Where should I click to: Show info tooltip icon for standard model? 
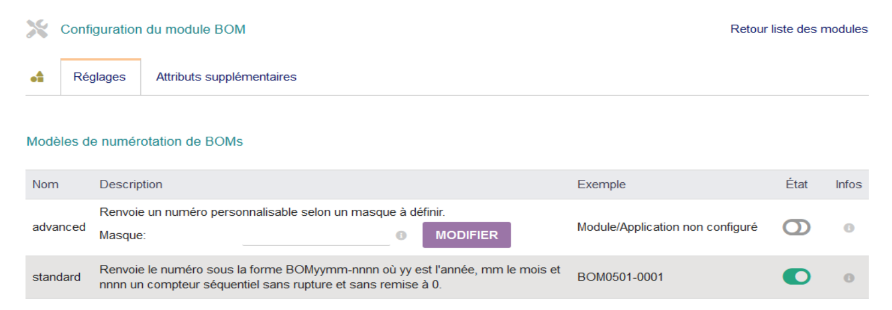click(848, 278)
